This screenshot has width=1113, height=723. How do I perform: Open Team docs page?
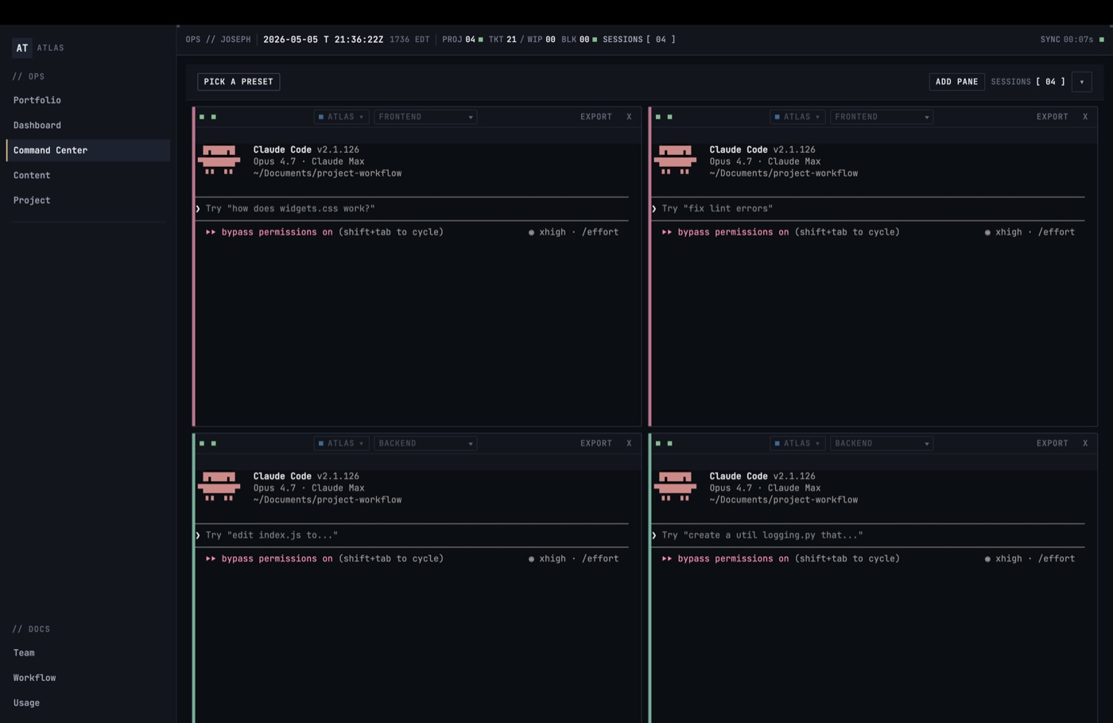coord(88,653)
